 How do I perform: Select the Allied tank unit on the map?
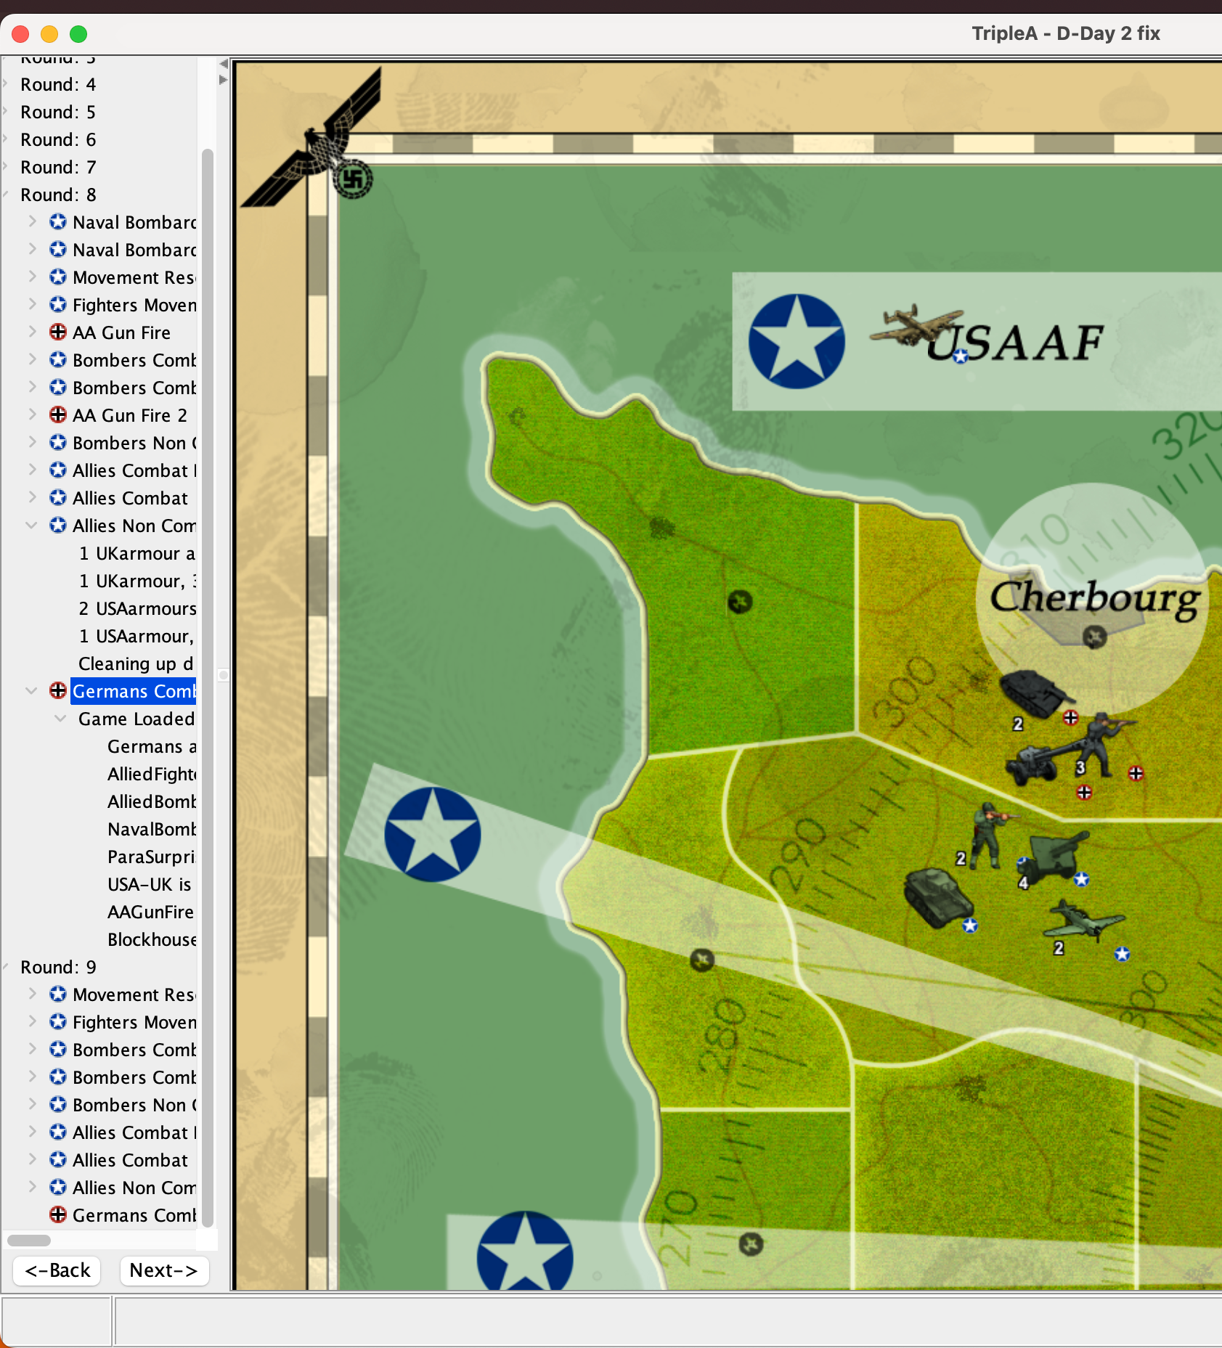(x=938, y=898)
